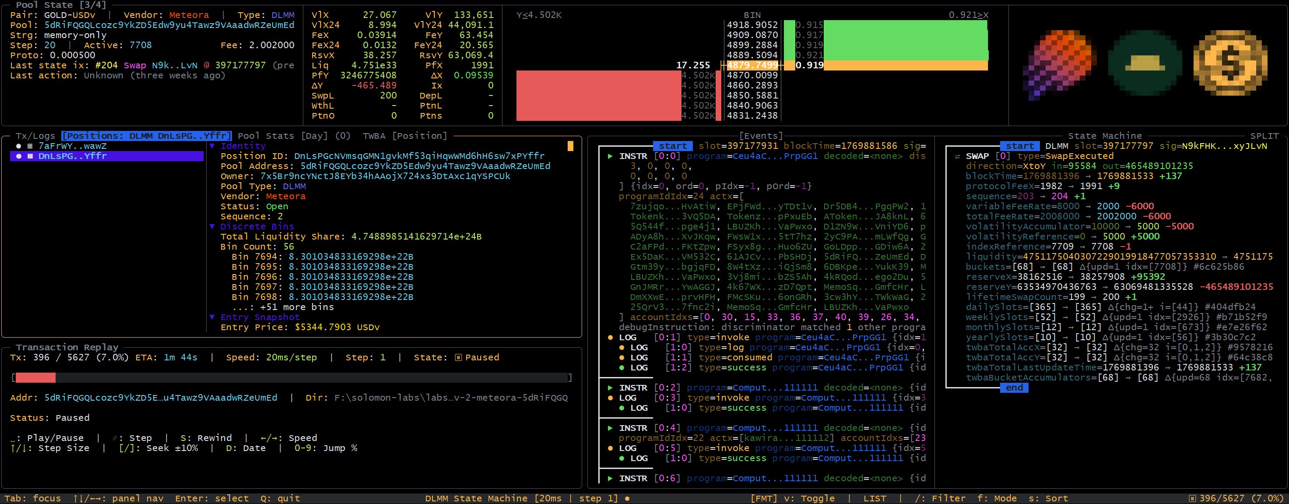
Task: Click the Paused state icon
Action: point(458,357)
